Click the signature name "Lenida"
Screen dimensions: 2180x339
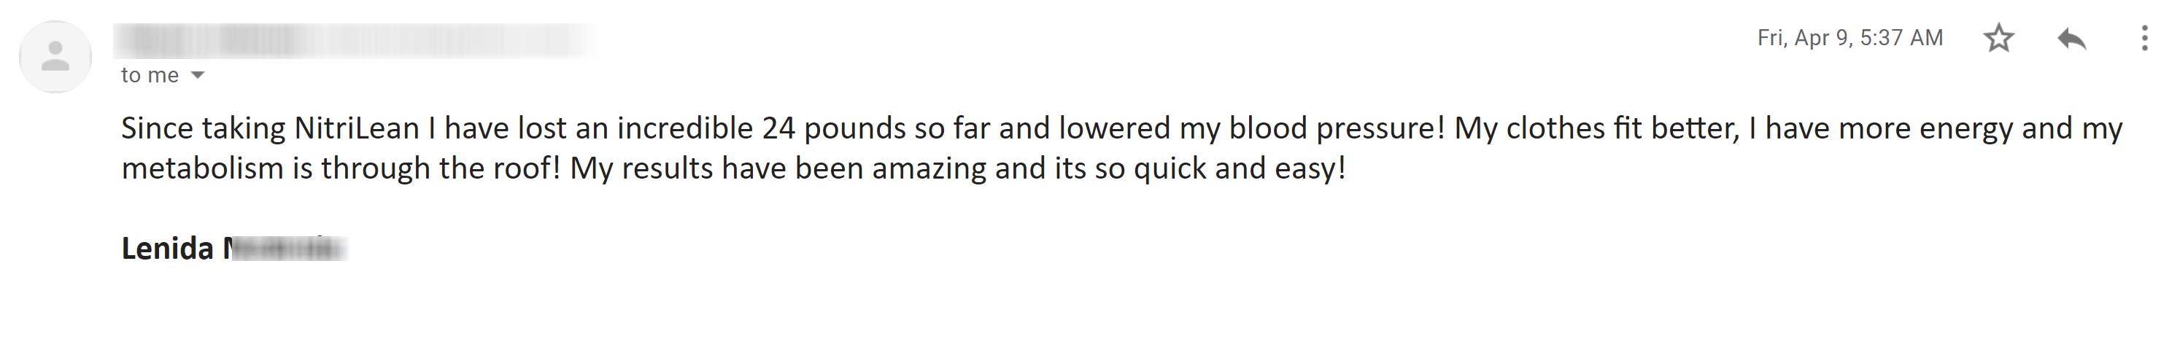click(x=168, y=249)
